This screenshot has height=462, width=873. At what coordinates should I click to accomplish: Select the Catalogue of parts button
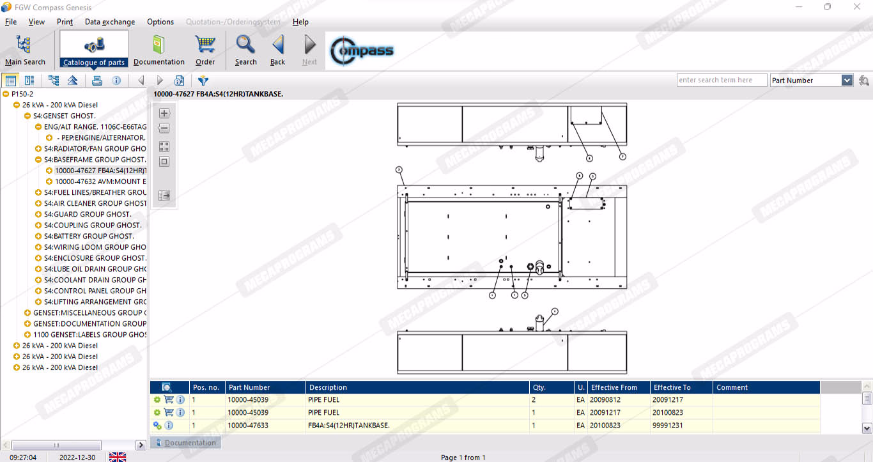94,50
